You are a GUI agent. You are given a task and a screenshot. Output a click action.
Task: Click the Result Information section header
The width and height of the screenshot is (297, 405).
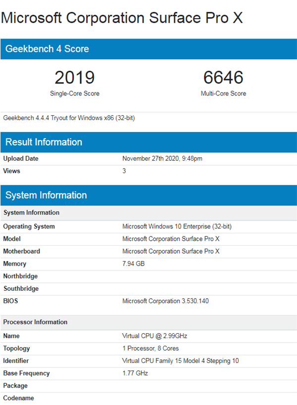point(44,142)
